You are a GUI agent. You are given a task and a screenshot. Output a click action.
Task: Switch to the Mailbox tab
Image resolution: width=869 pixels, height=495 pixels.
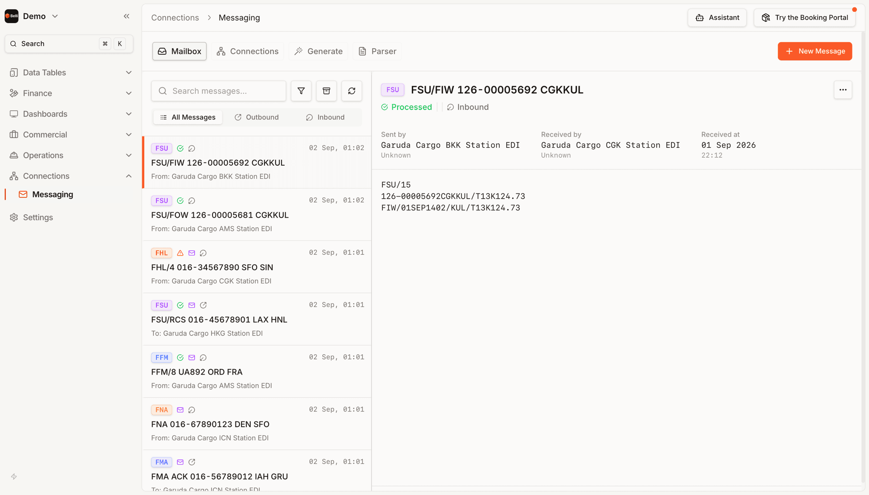coord(179,51)
